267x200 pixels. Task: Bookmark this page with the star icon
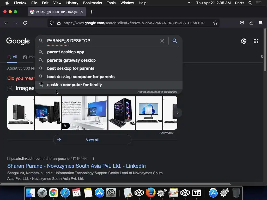pos(215,23)
